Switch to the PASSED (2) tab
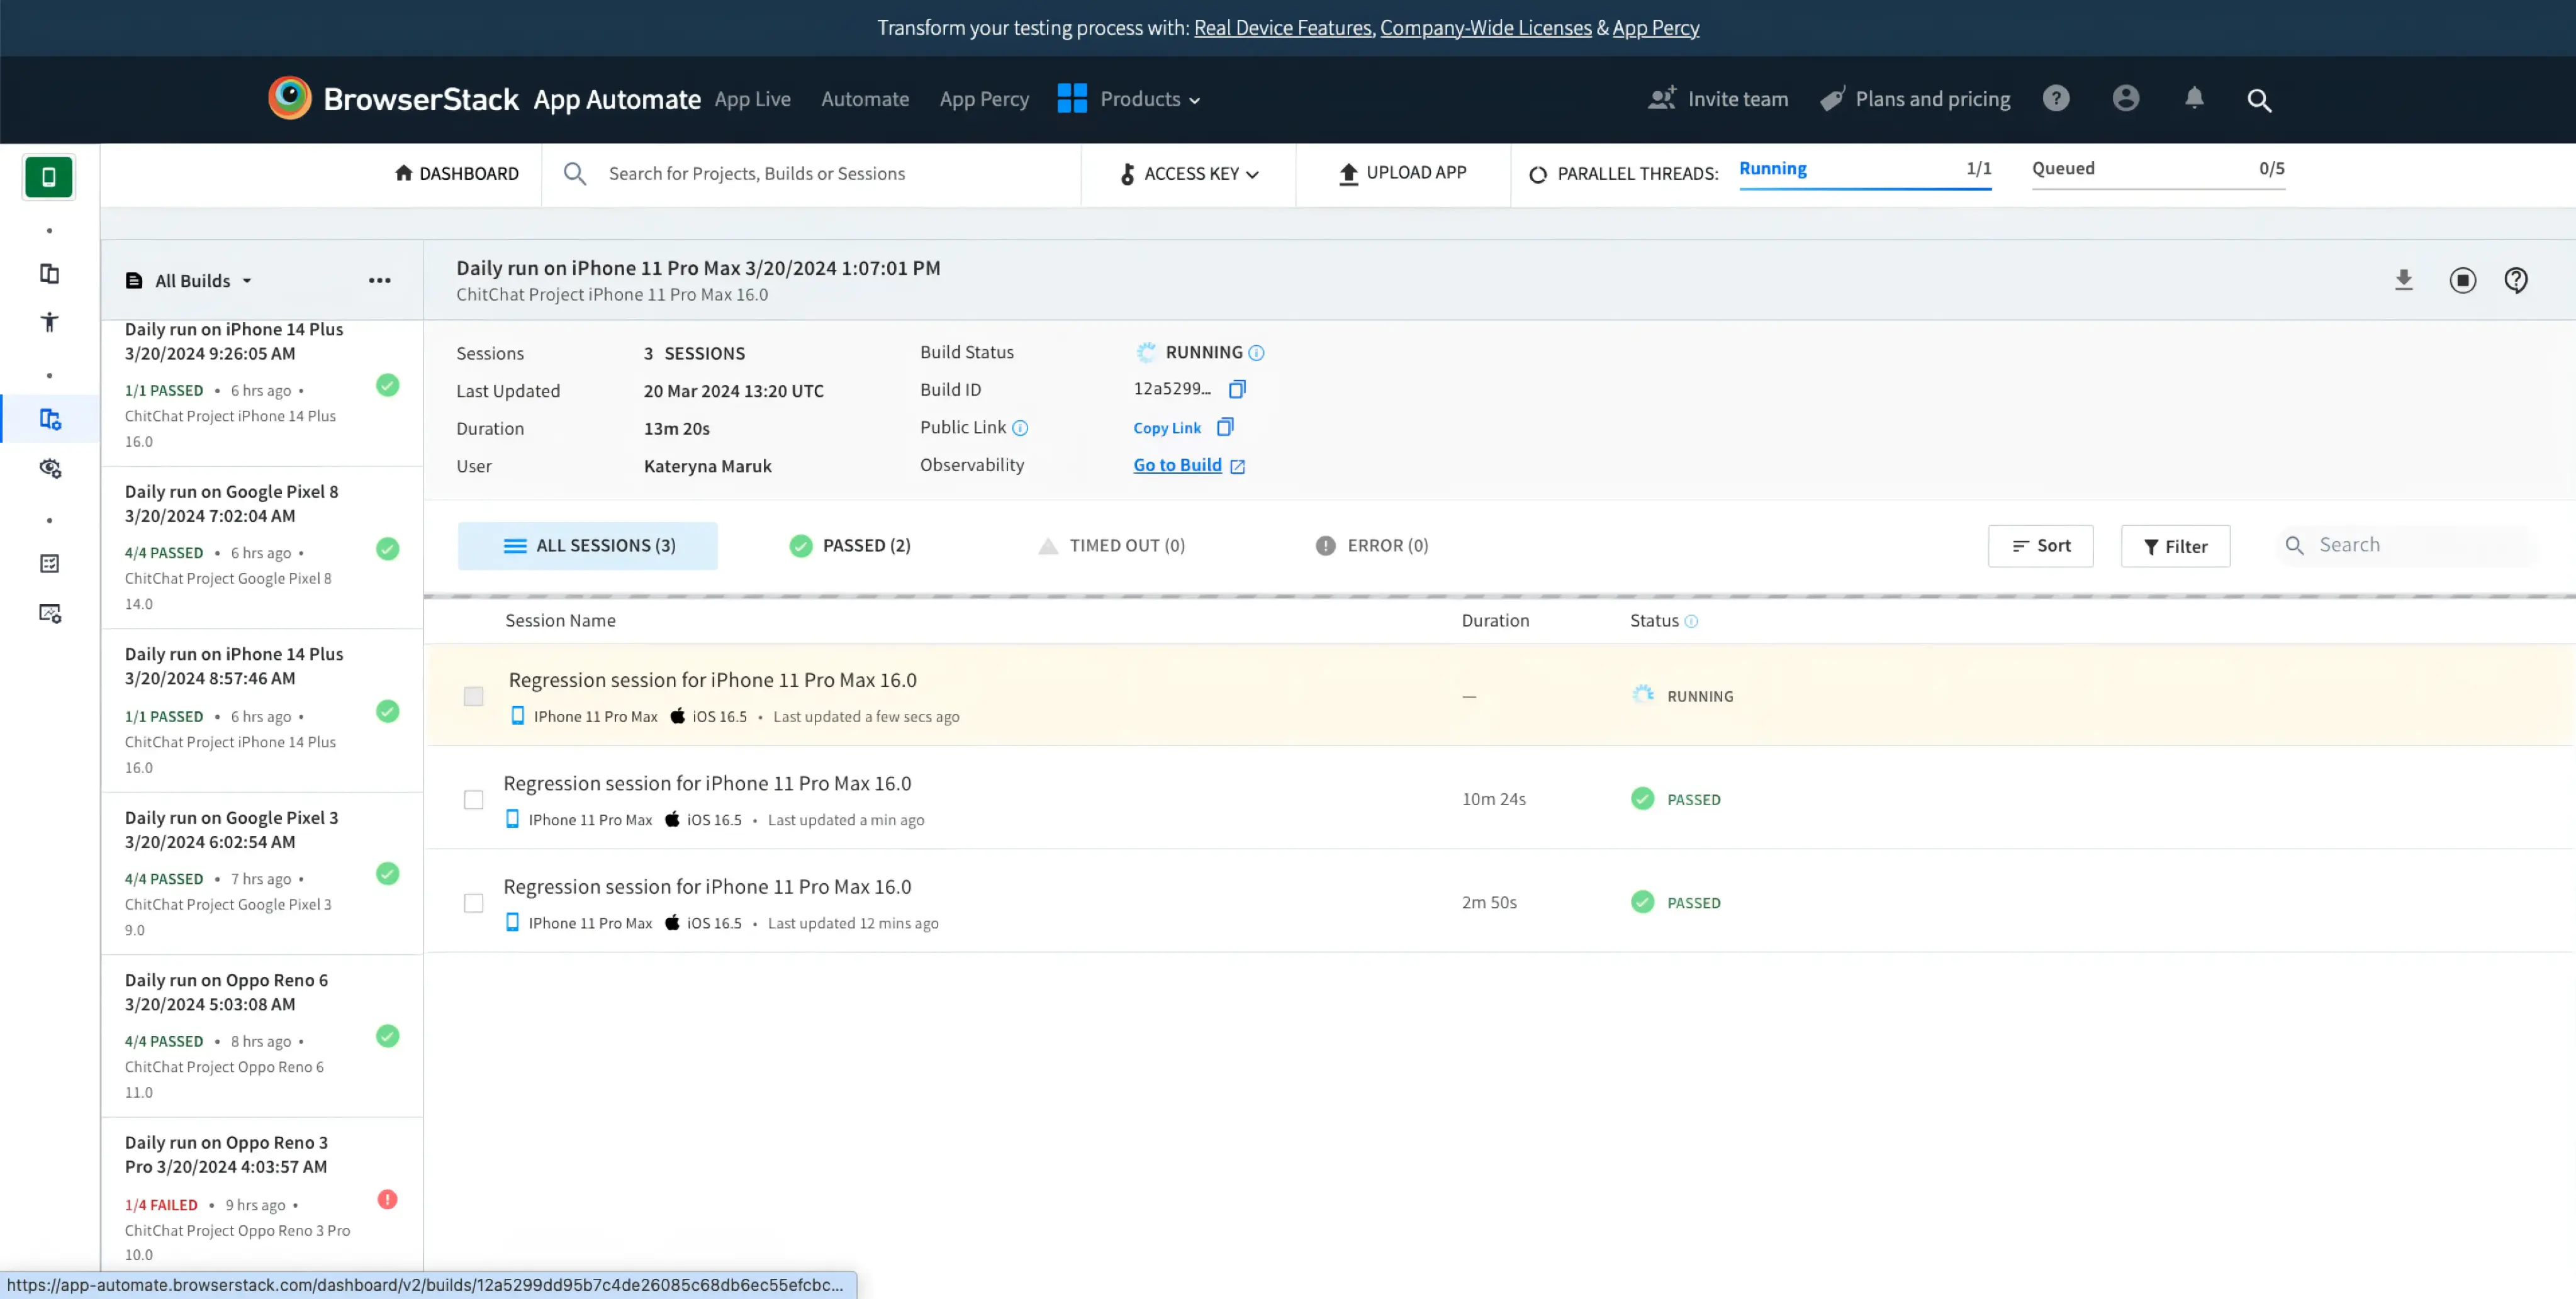Image resolution: width=2576 pixels, height=1299 pixels. 850,546
